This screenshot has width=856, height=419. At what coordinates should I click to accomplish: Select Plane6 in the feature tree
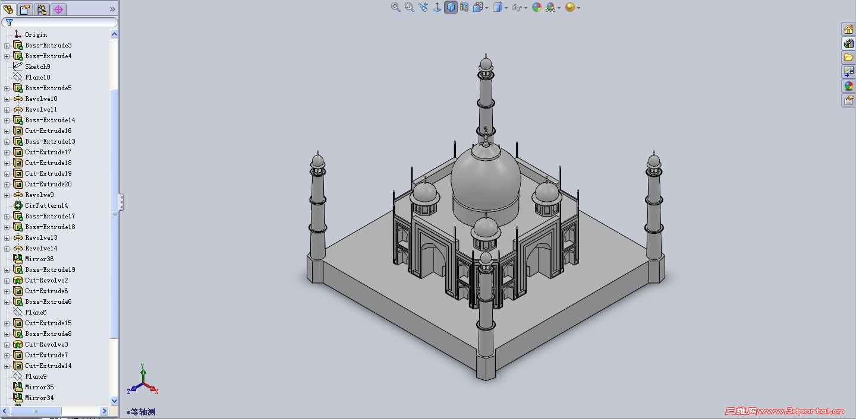coord(36,312)
